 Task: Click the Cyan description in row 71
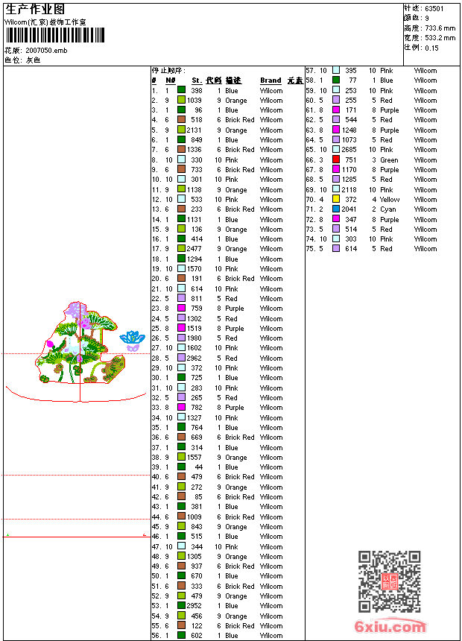pos(388,209)
